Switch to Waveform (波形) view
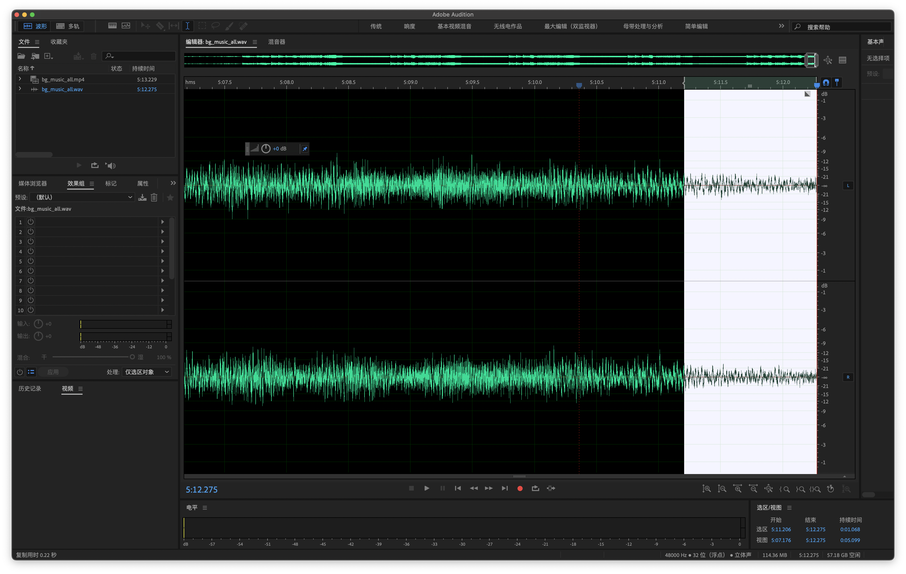The width and height of the screenshot is (906, 574). pos(35,26)
